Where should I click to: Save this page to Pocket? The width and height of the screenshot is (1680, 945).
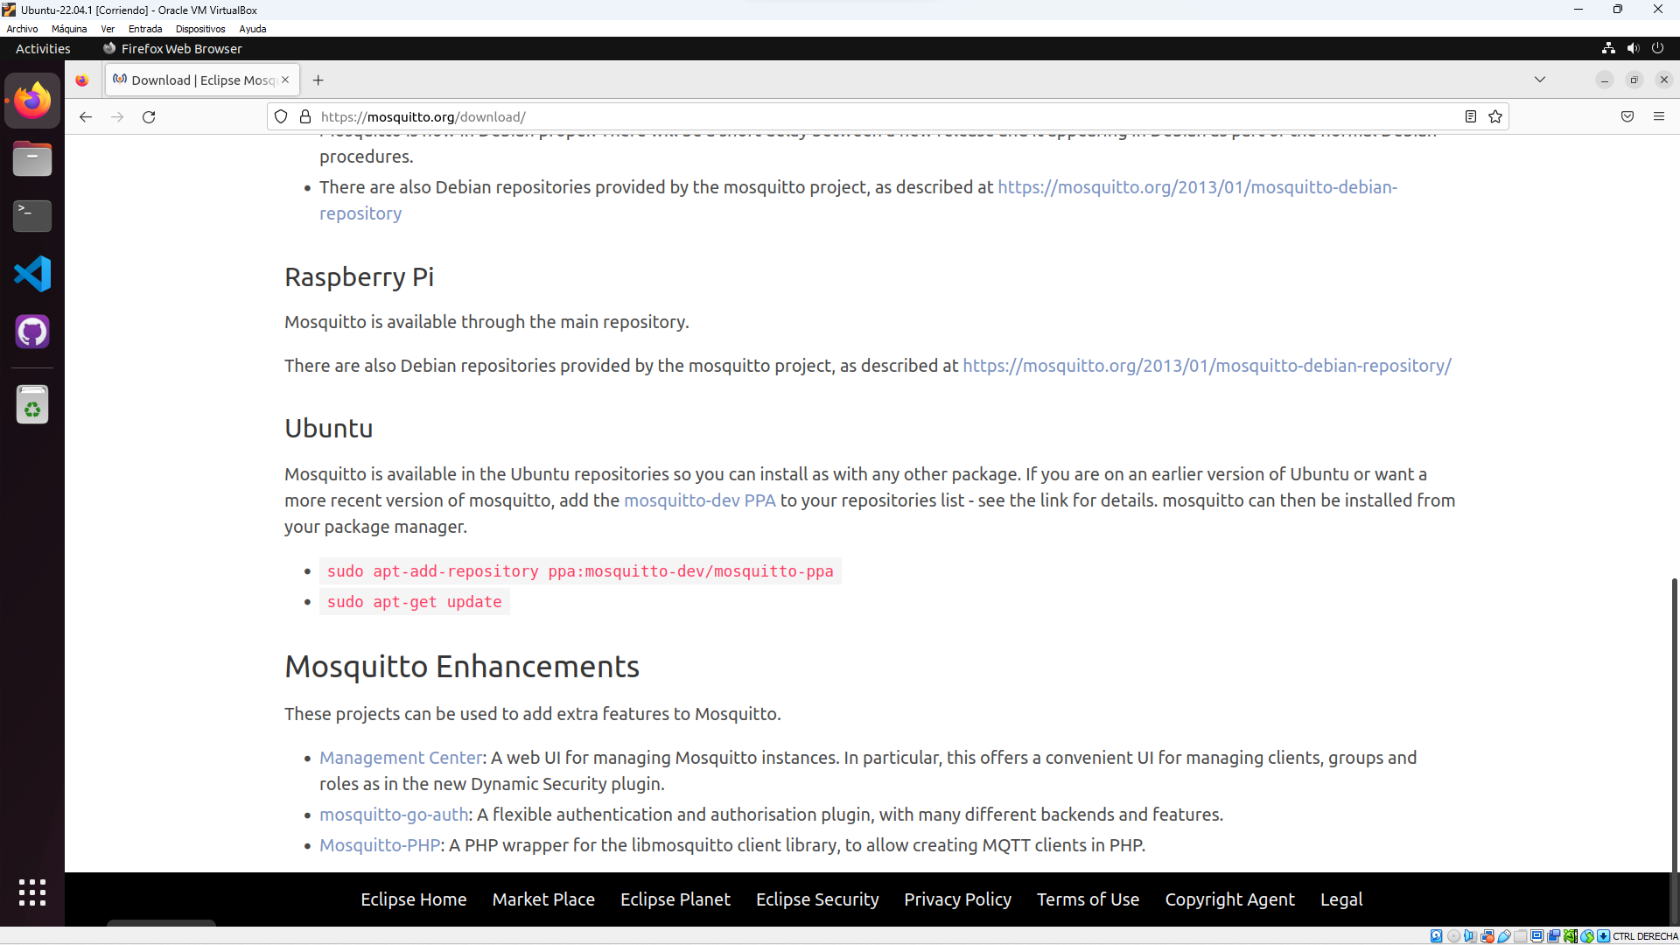[1627, 116]
